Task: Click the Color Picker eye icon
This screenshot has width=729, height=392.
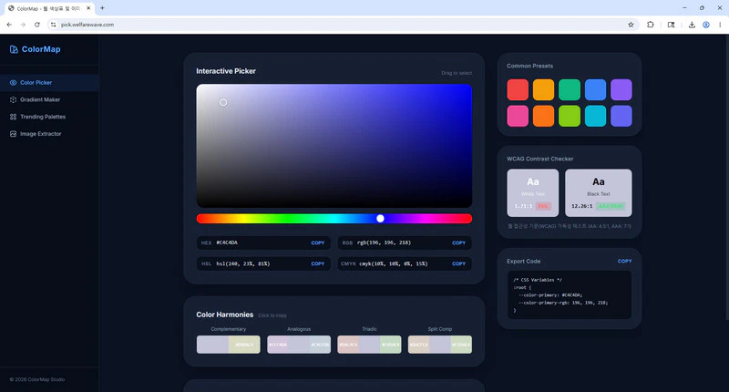Action: [x=13, y=83]
